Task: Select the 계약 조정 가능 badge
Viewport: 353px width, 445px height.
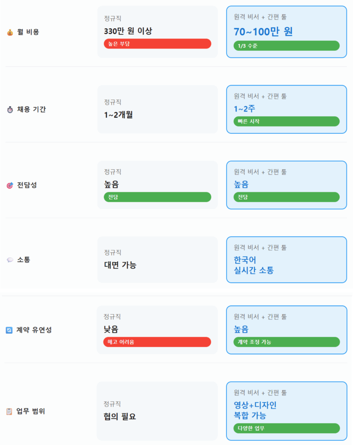Action: pos(286,342)
